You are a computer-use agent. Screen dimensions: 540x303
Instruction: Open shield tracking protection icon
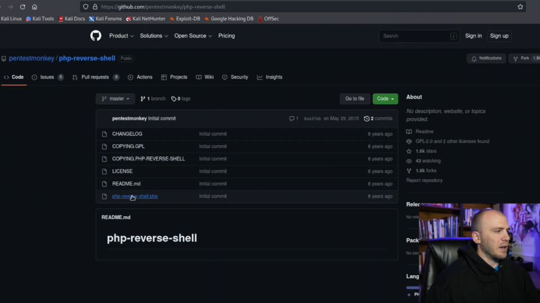point(86,7)
